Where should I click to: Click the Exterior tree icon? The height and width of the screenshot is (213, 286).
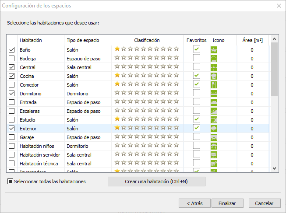coord(214,128)
